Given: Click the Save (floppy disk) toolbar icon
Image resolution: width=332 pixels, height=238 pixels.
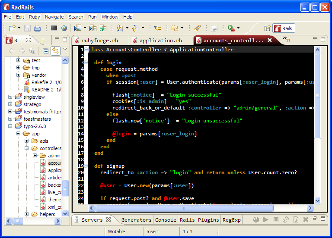Looking at the screenshot, I should click(27, 28).
